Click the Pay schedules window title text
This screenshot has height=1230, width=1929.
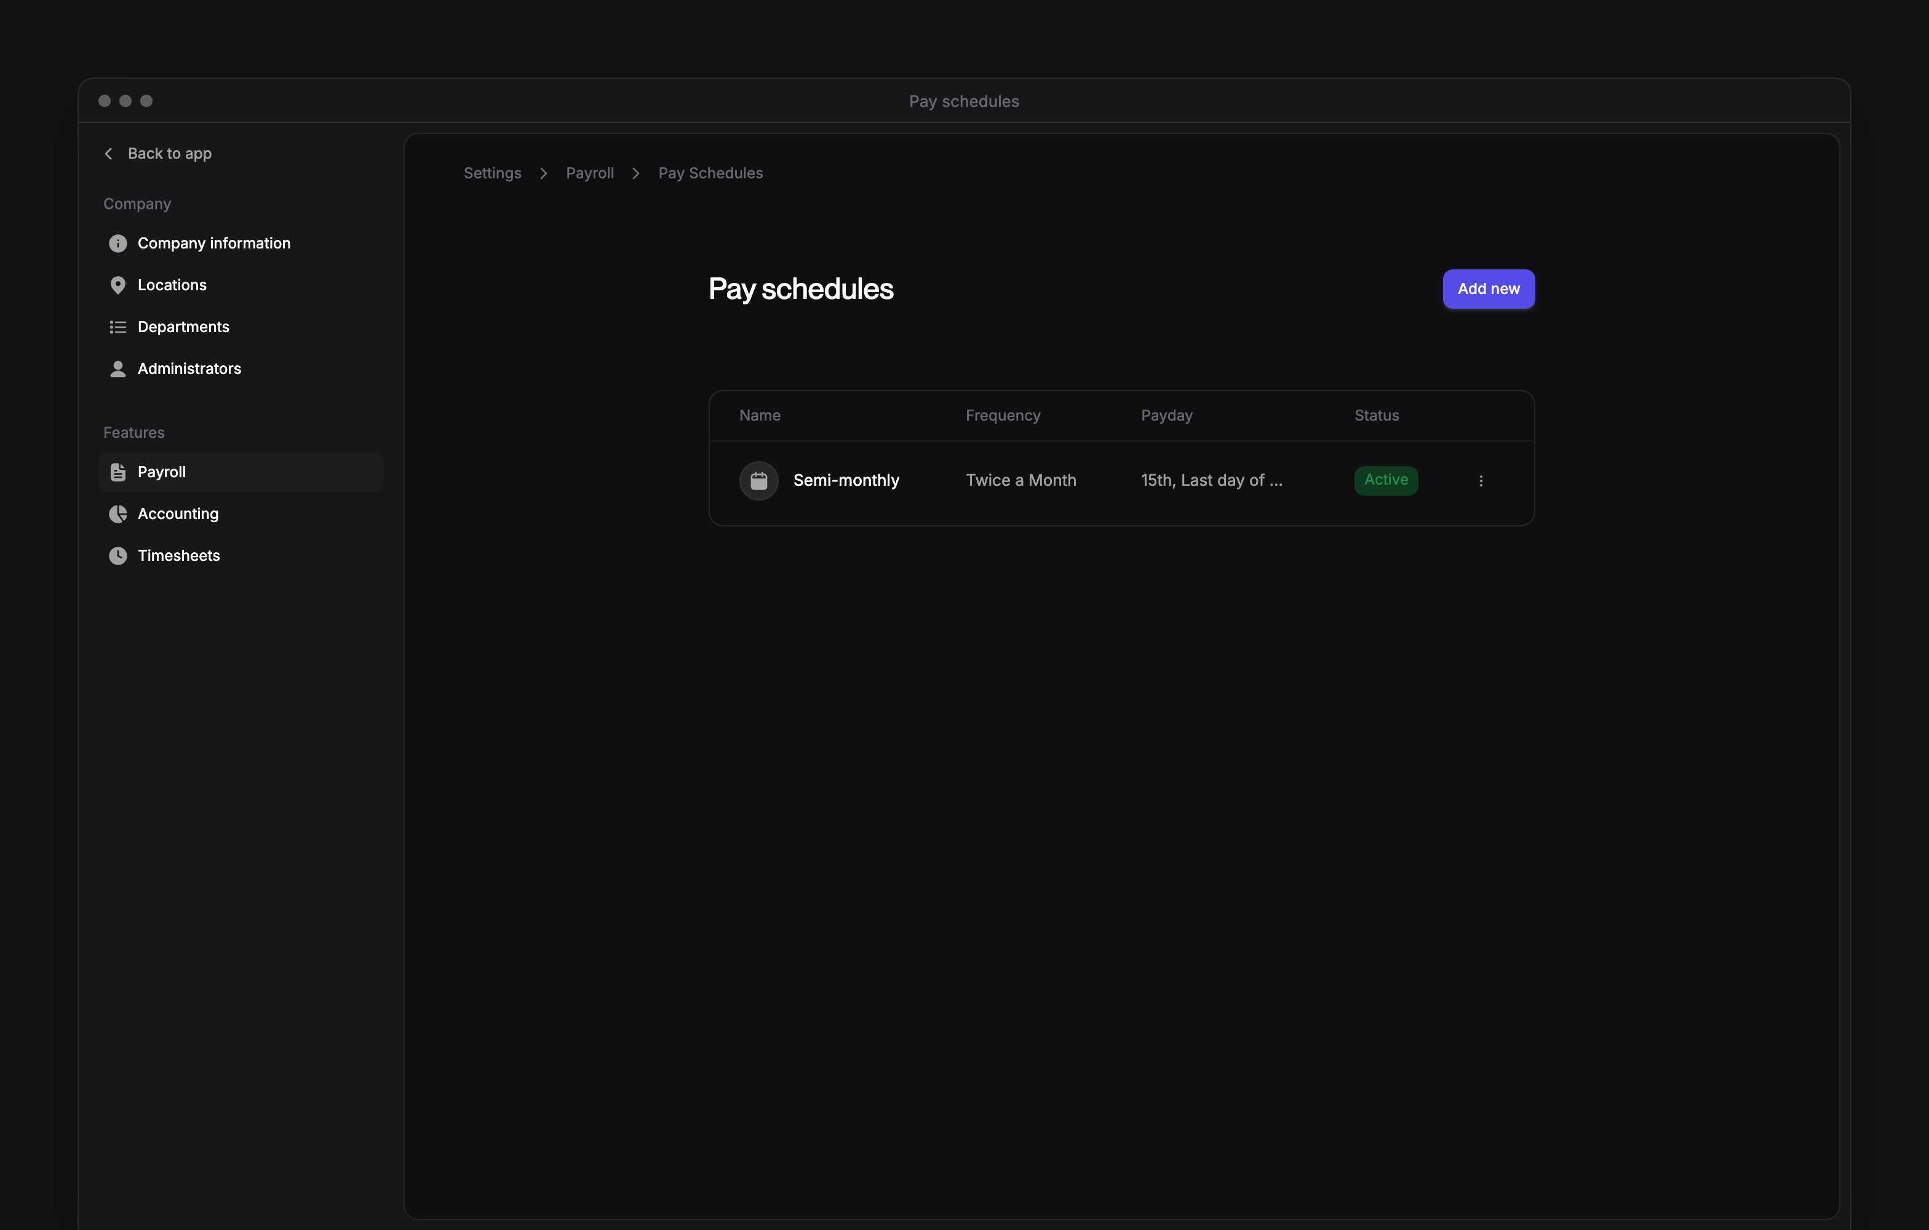[x=964, y=101]
